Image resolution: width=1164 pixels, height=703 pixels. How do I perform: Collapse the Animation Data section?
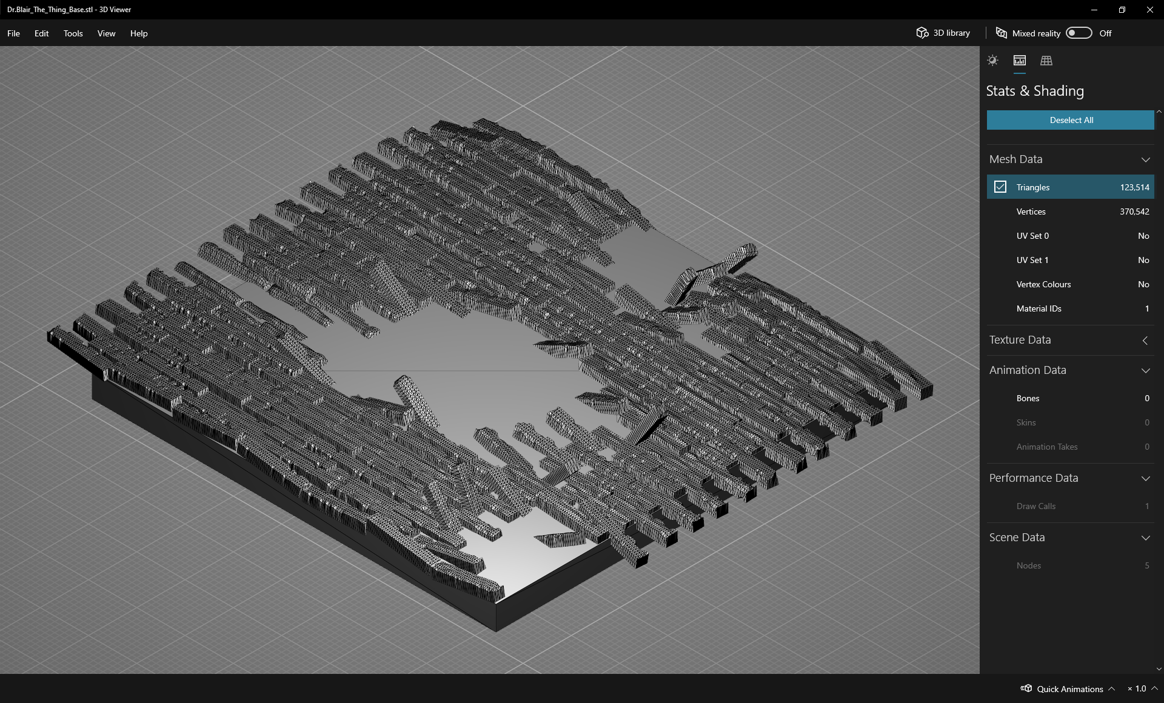click(1145, 370)
